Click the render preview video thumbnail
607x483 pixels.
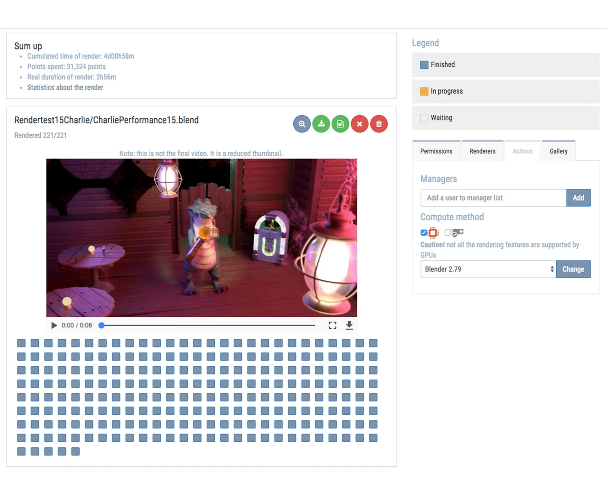coord(202,238)
